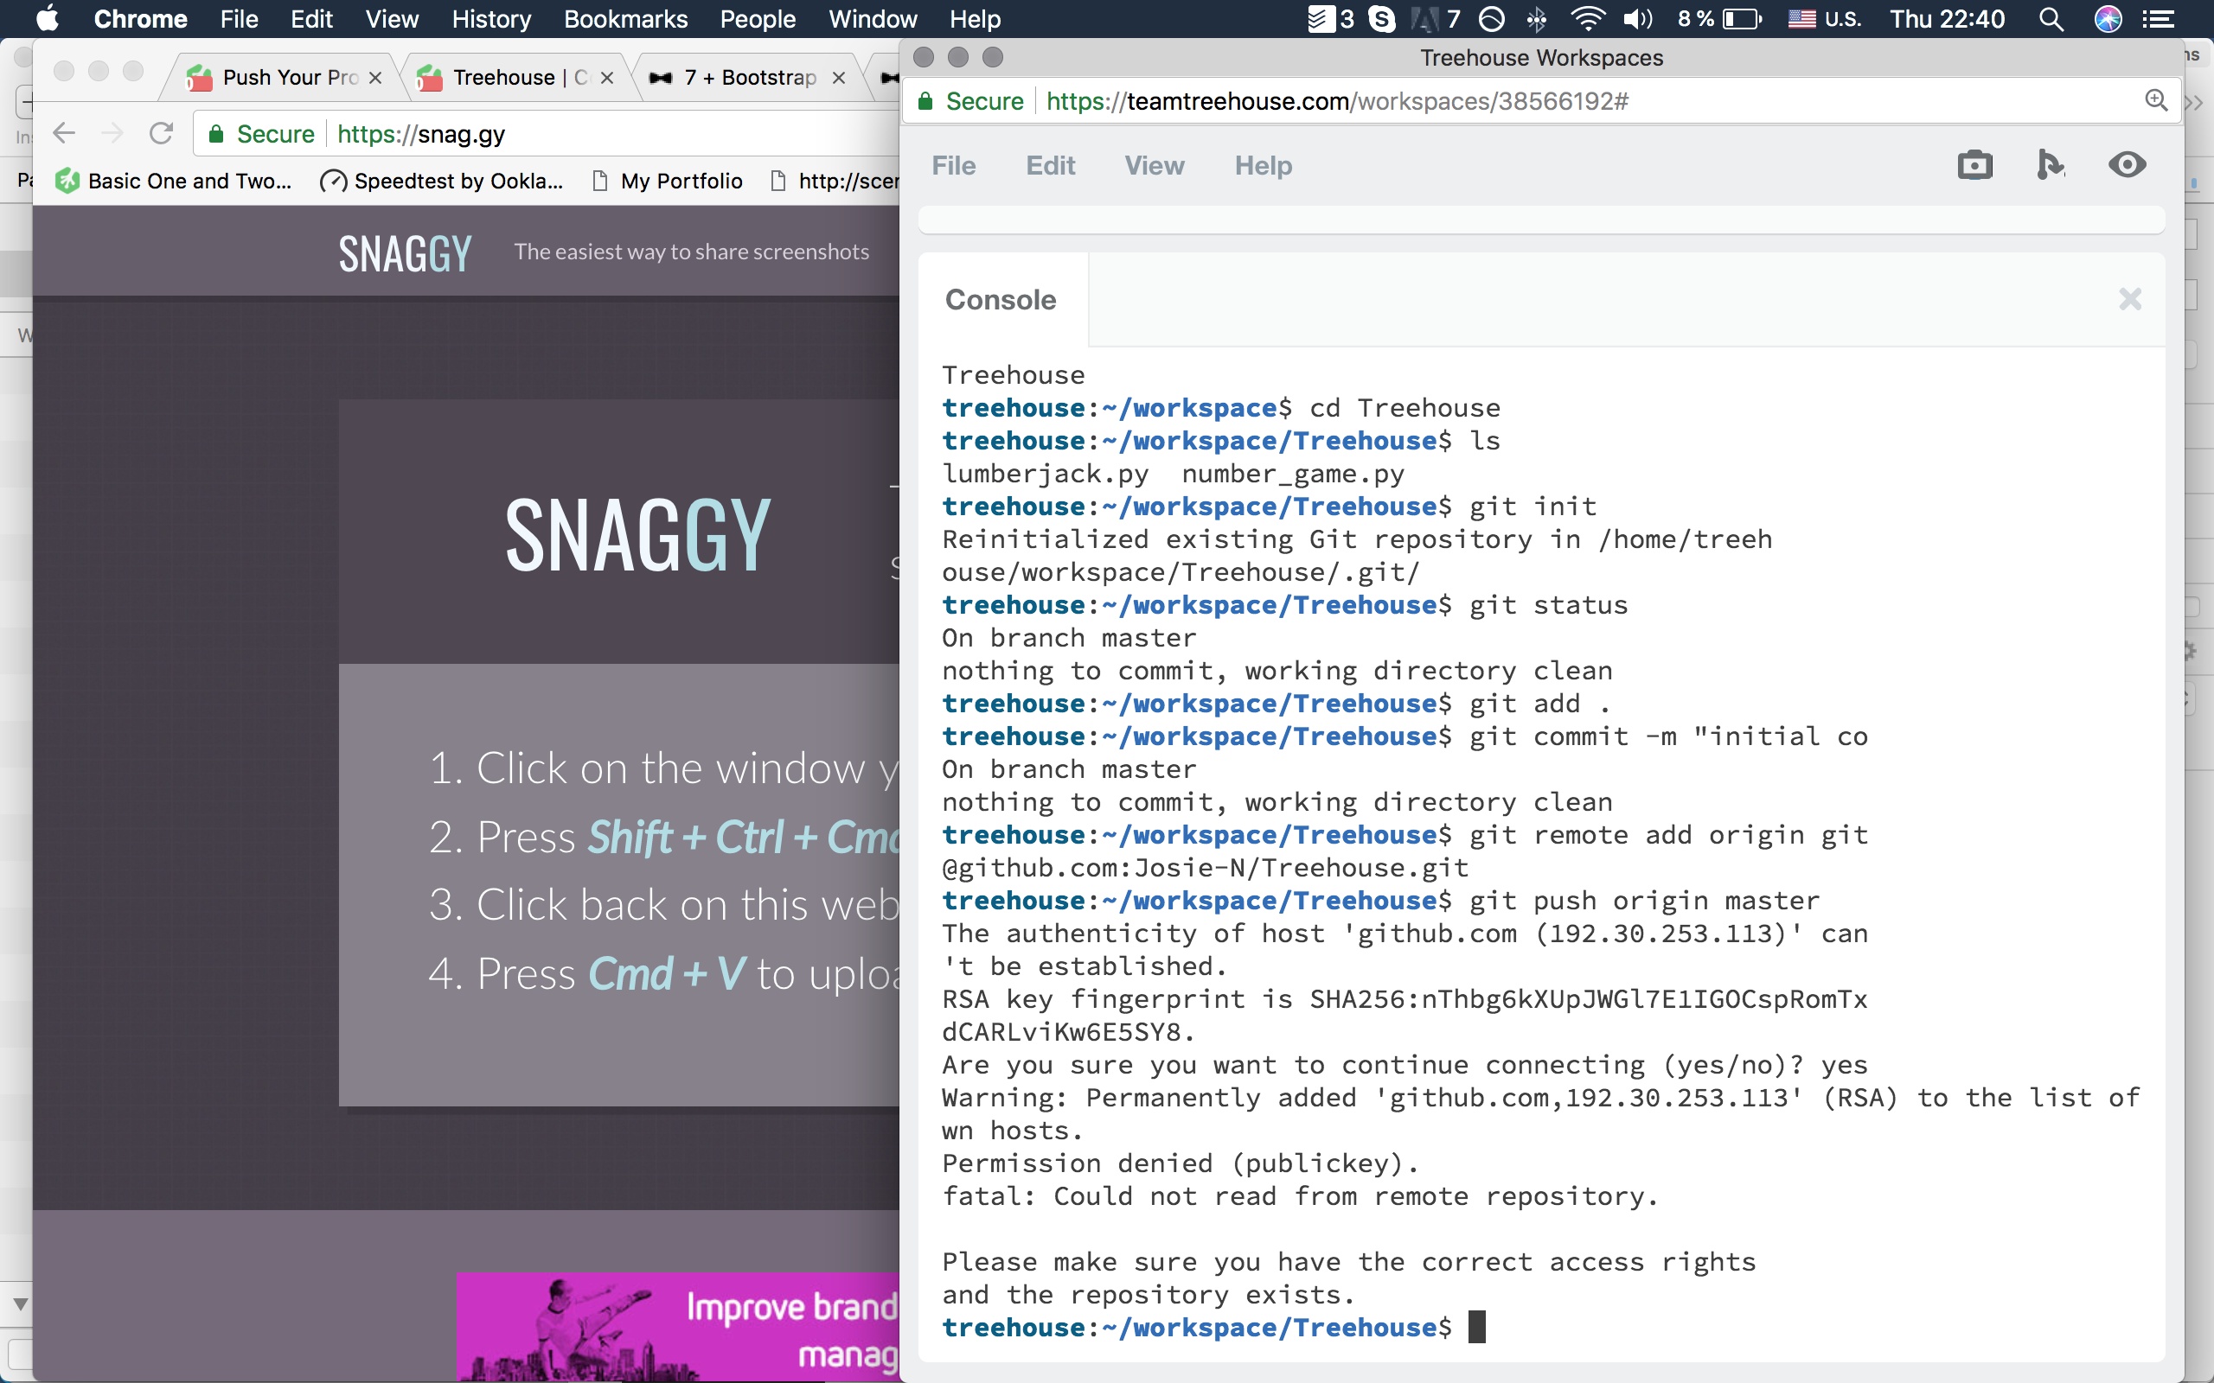
Task: Open the Edit menu in Treehouse Workspaces
Action: (1050, 166)
